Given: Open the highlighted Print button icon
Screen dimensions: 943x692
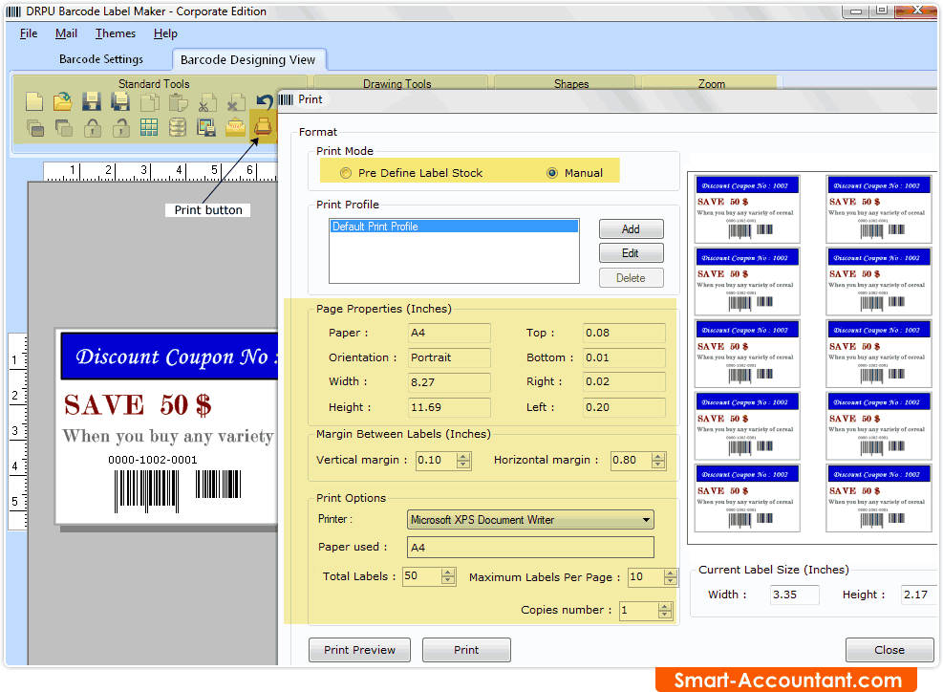Looking at the screenshot, I should [x=263, y=126].
